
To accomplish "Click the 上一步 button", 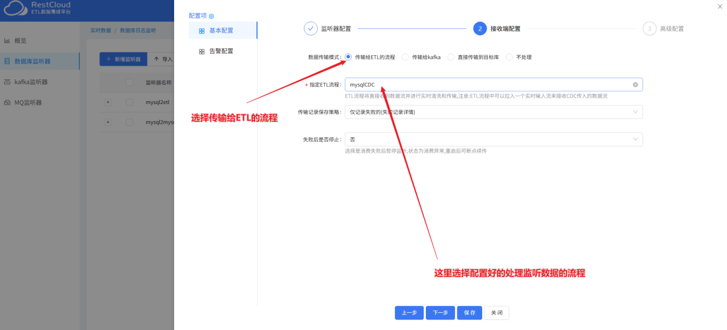I will point(409,313).
